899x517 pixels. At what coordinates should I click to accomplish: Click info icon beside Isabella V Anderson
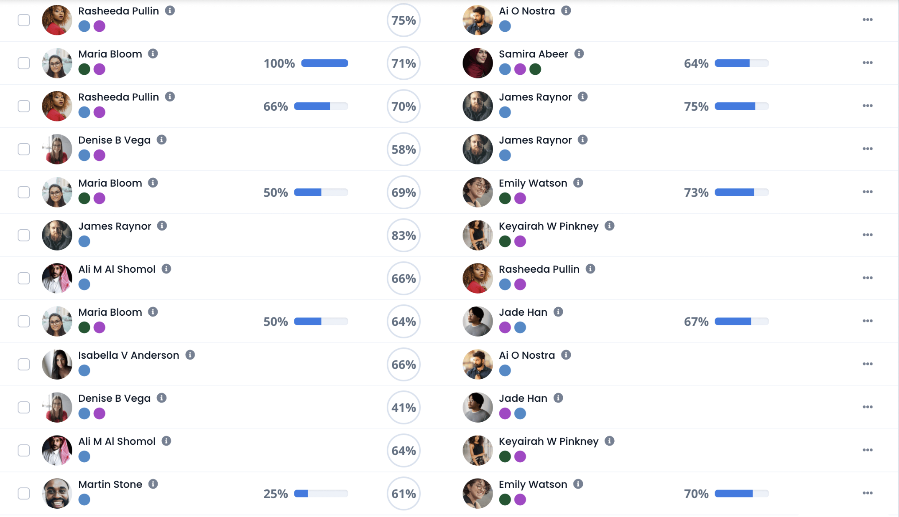[190, 355]
